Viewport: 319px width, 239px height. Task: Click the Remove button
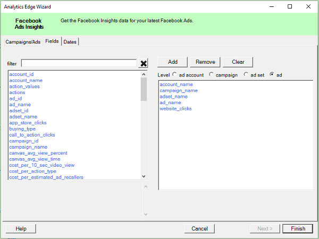[x=205, y=62]
